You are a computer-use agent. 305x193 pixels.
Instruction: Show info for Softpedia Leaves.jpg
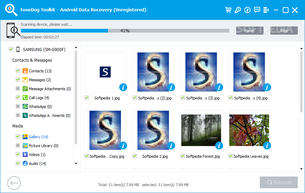(x=267, y=146)
